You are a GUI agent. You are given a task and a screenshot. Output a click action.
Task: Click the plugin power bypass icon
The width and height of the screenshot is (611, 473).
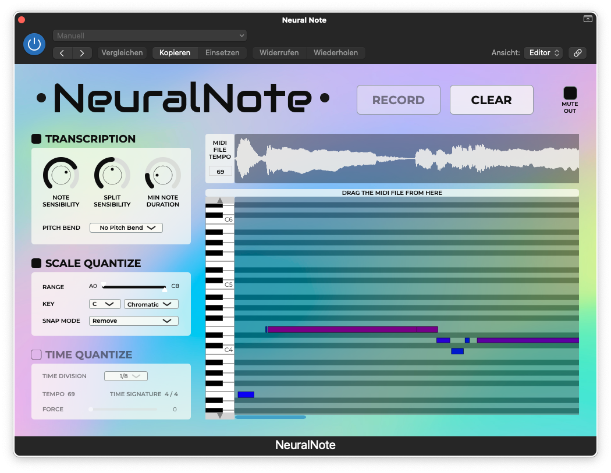point(34,44)
